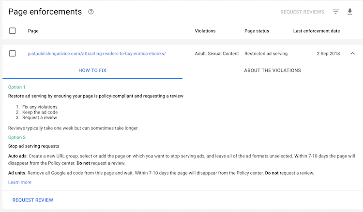Click the Page column header
Image resolution: width=363 pixels, height=212 pixels.
pos(33,31)
